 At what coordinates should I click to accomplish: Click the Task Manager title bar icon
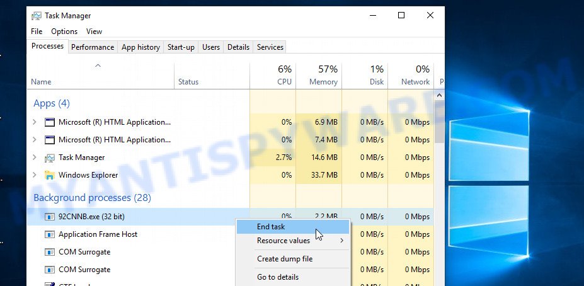(36, 16)
